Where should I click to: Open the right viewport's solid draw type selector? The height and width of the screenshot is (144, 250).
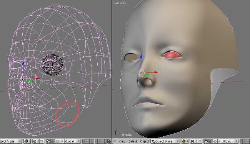coord(185,141)
